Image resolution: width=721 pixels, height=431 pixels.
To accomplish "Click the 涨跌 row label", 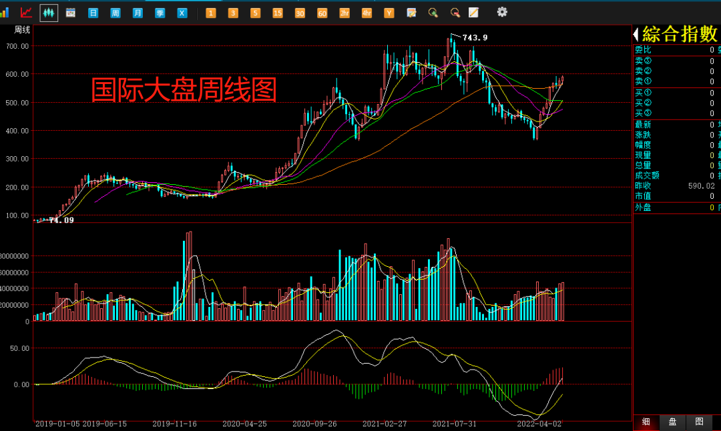I will (643, 135).
